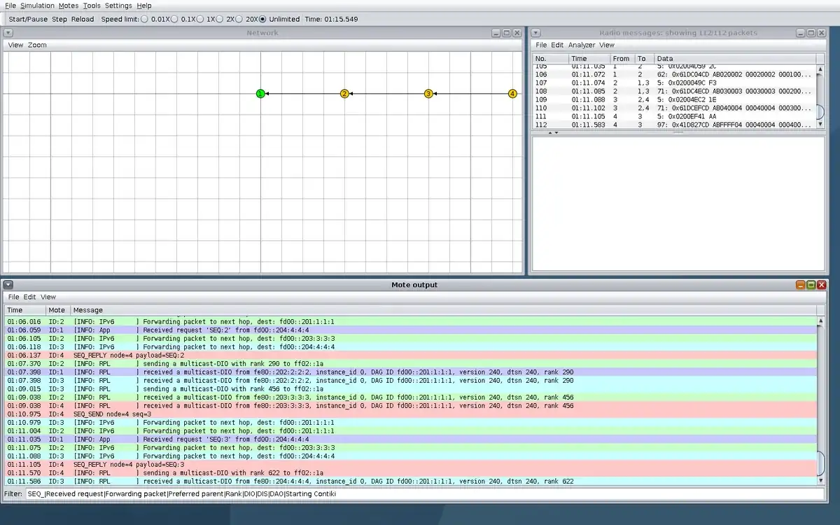Click the Step button
This screenshot has height=525, width=840.
59,19
